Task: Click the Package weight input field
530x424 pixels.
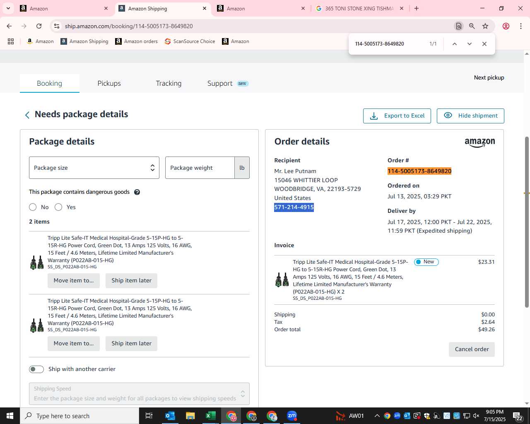Action: pos(200,168)
